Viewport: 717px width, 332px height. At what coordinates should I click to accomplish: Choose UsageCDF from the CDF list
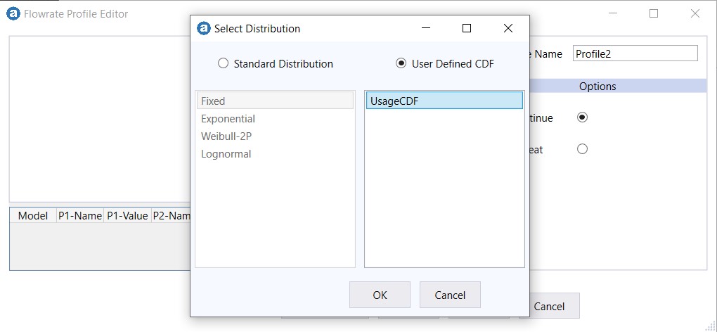point(444,101)
